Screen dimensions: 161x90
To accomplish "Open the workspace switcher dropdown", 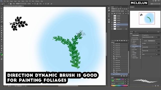I will tap(155, 4).
